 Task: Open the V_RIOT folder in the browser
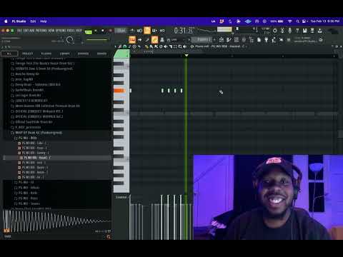pyautogui.click(x=26, y=127)
